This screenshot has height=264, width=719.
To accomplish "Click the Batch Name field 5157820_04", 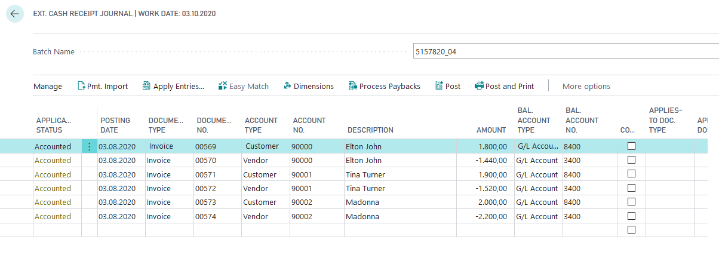I will coord(566,51).
